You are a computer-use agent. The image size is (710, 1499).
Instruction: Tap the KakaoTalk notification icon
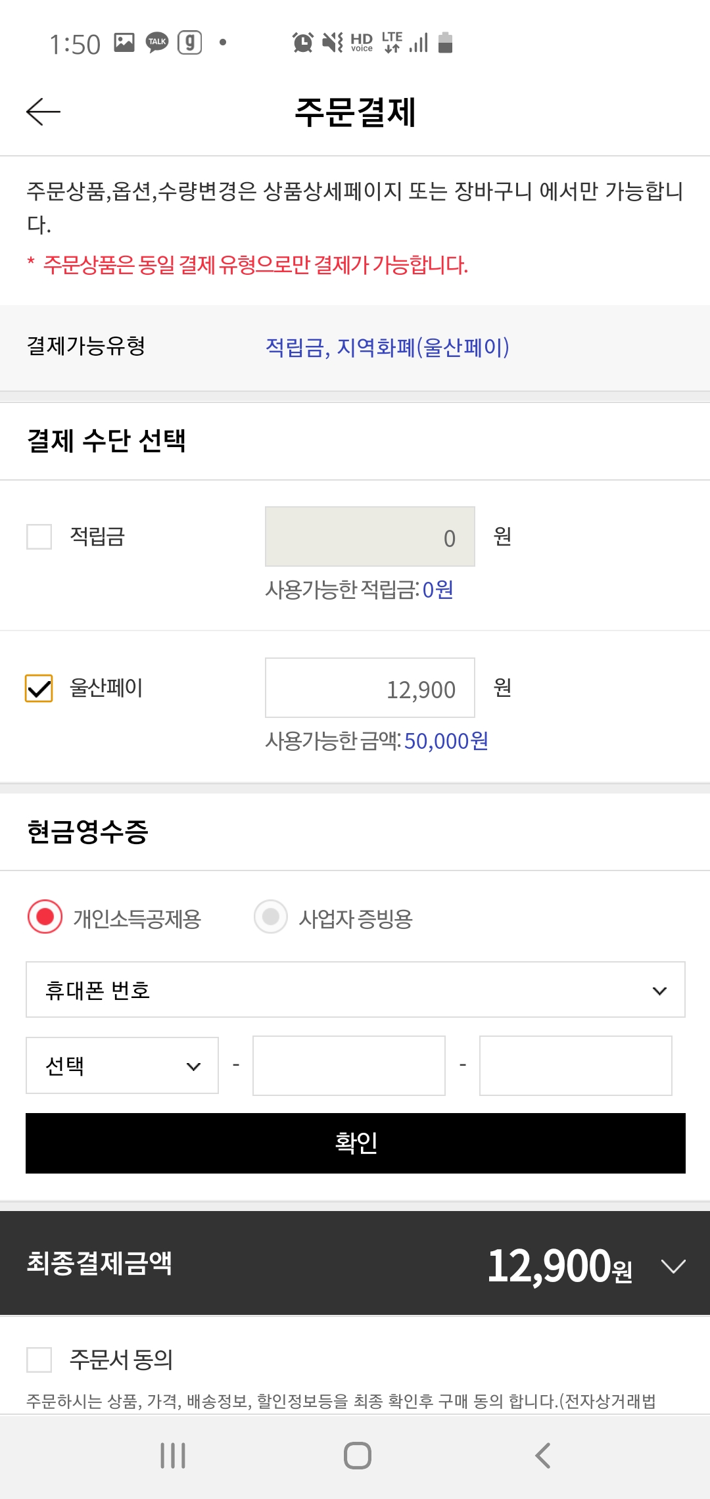click(156, 42)
